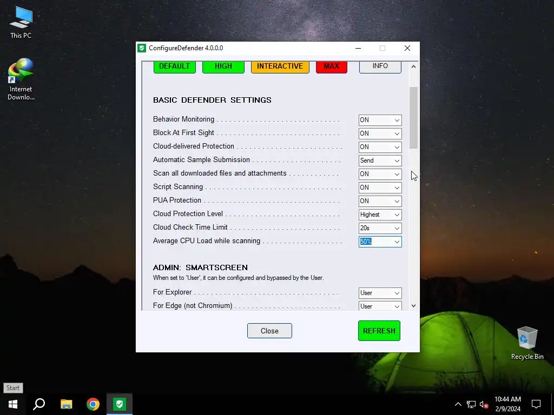Image resolution: width=554 pixels, height=415 pixels.
Task: Open the Script Scanning dropdown
Action: pos(380,188)
